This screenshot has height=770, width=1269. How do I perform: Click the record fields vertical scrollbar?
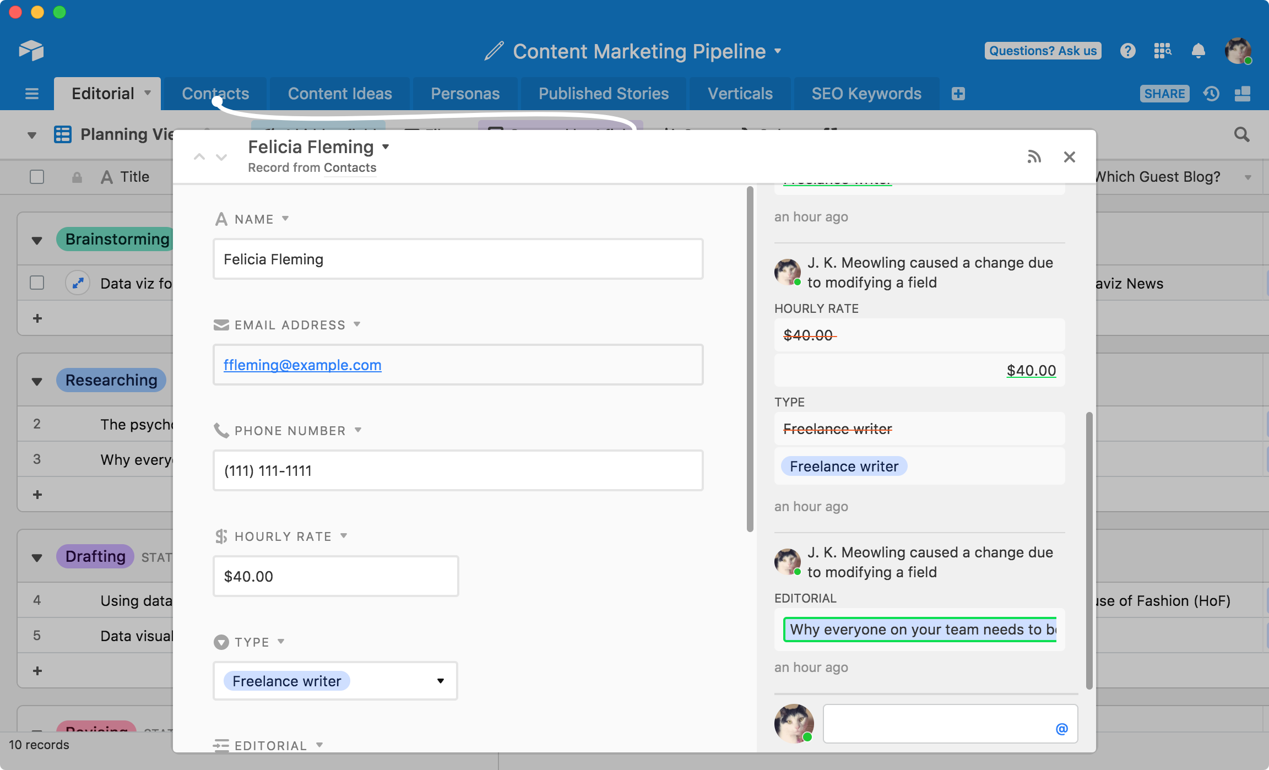point(750,359)
